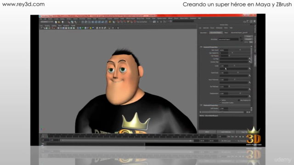Enable the Snap to points magnet icon
Screen dimensions: 294x165
[124, 22]
